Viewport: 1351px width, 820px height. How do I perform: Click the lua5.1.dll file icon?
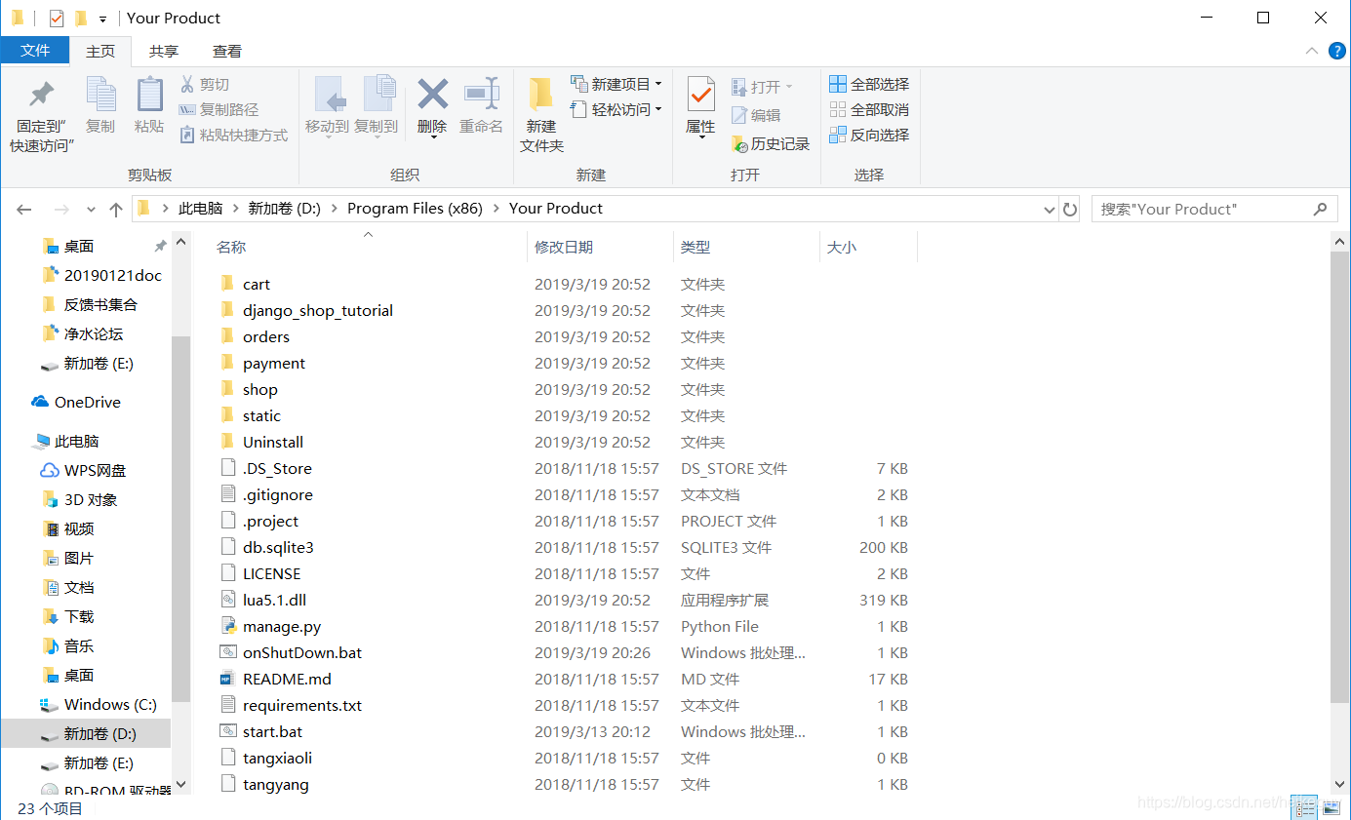[228, 600]
